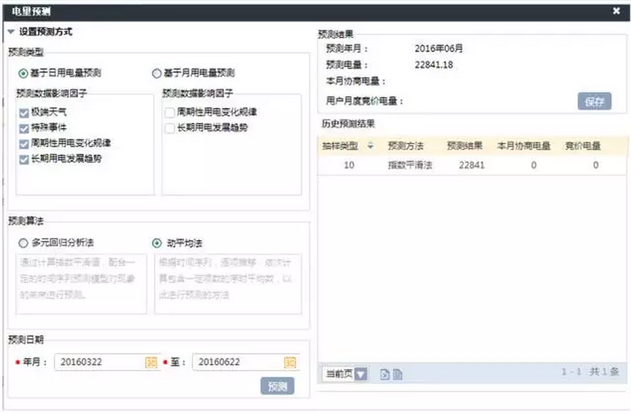This screenshot has height=414, width=631.
Task: Open calendar picker for end date 20160622
Action: [x=290, y=362]
